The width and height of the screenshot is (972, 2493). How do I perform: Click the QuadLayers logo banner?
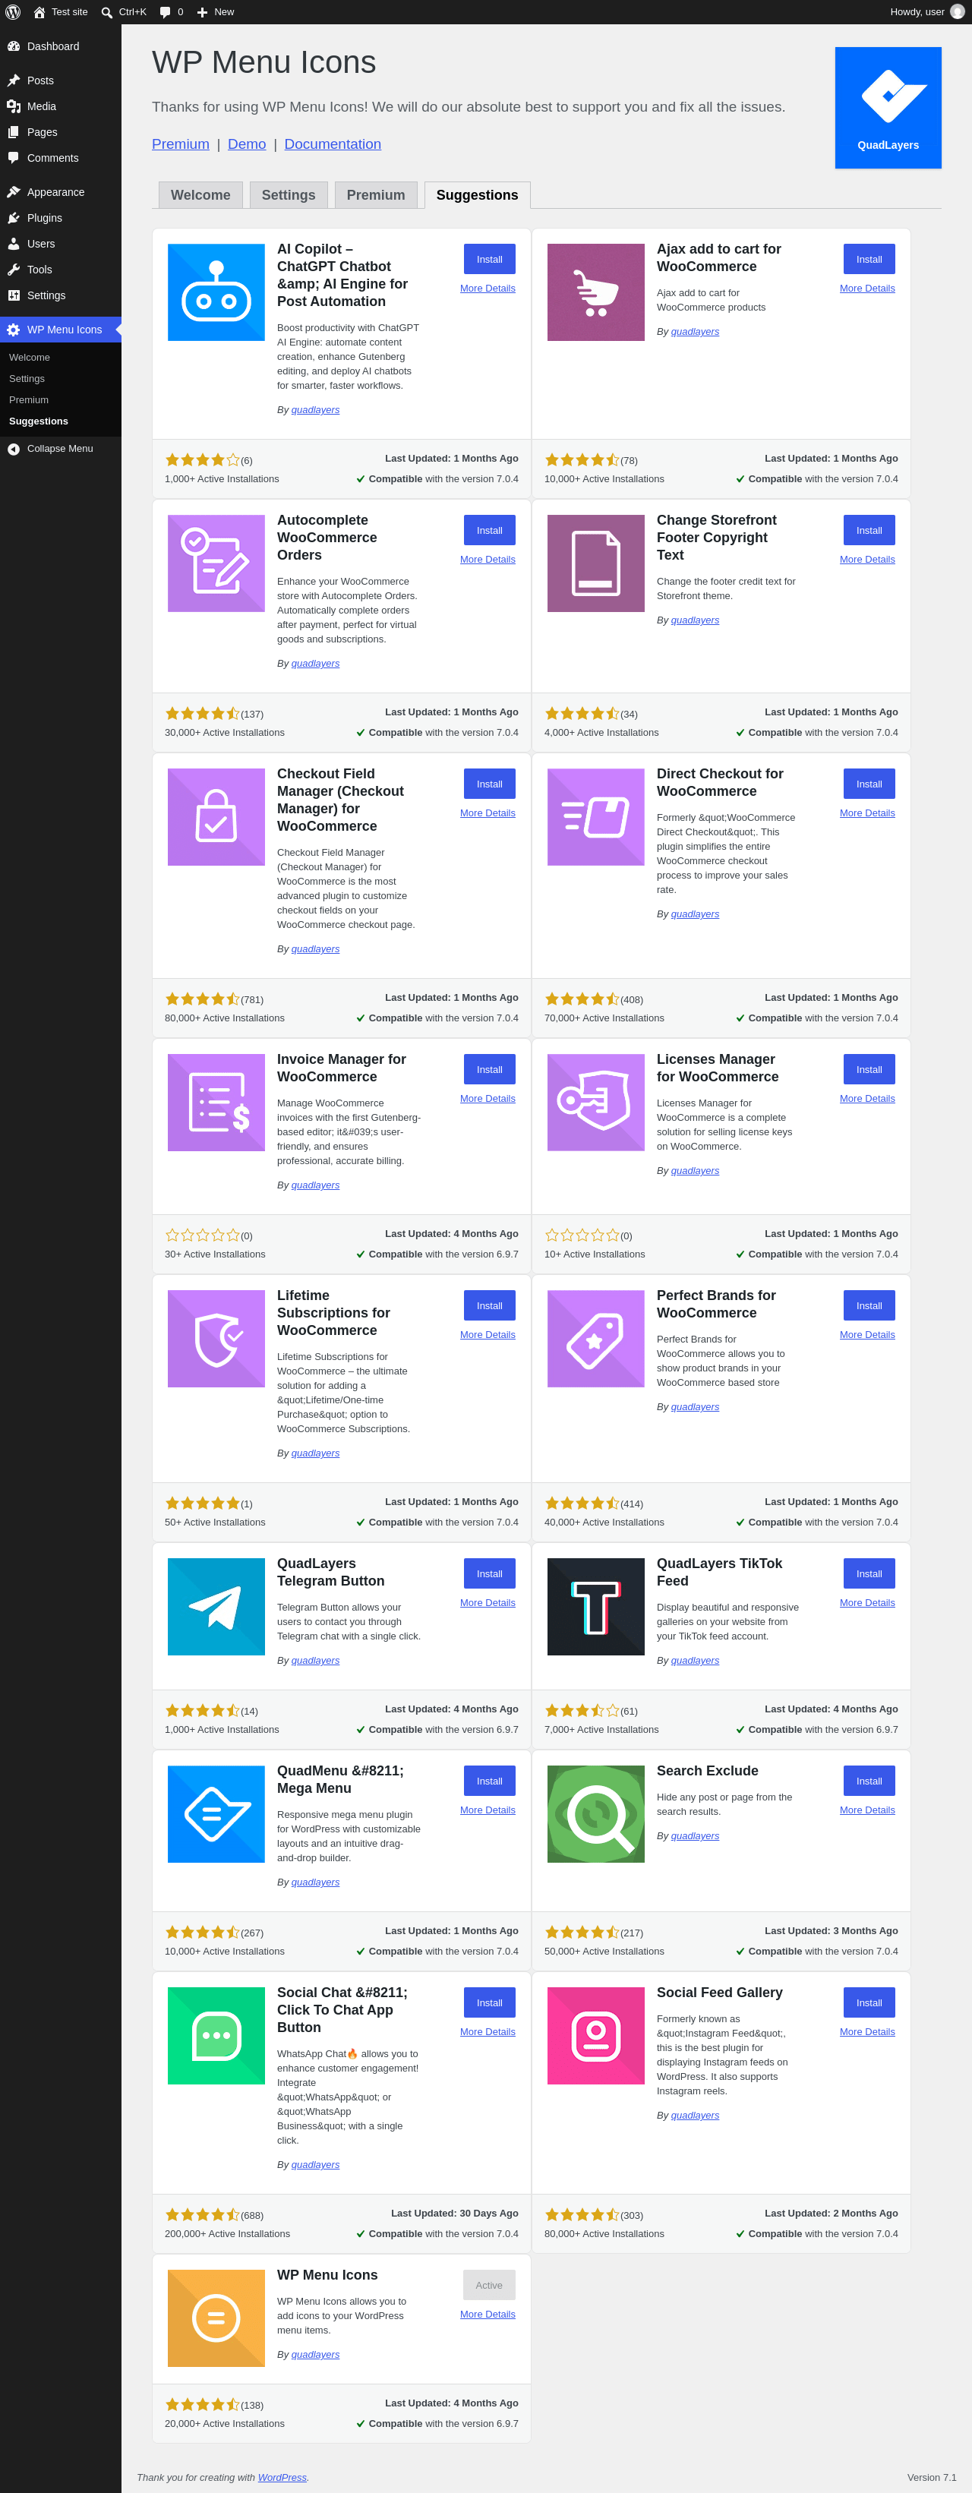tap(888, 107)
